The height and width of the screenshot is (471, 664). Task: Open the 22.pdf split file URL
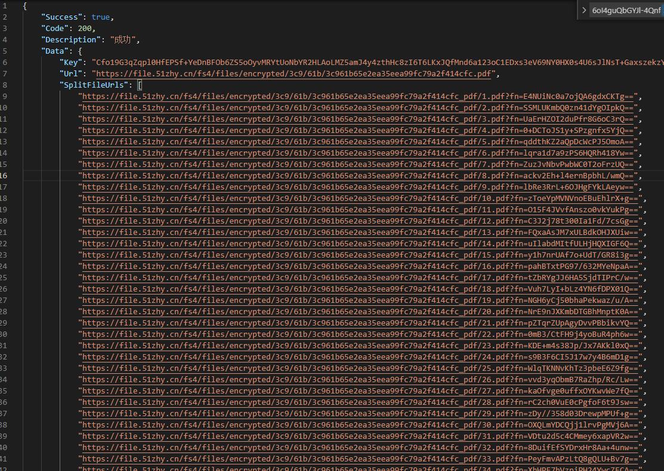click(358, 334)
